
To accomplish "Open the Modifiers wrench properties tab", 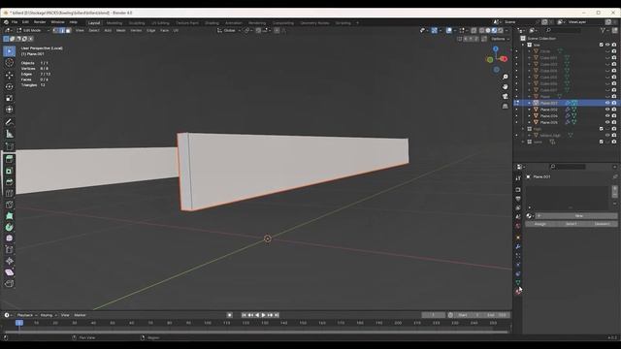I will pos(518,246).
